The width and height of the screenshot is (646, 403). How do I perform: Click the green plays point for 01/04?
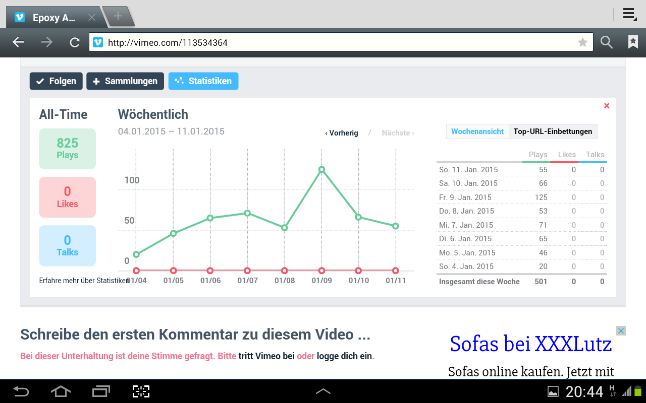[x=136, y=254]
